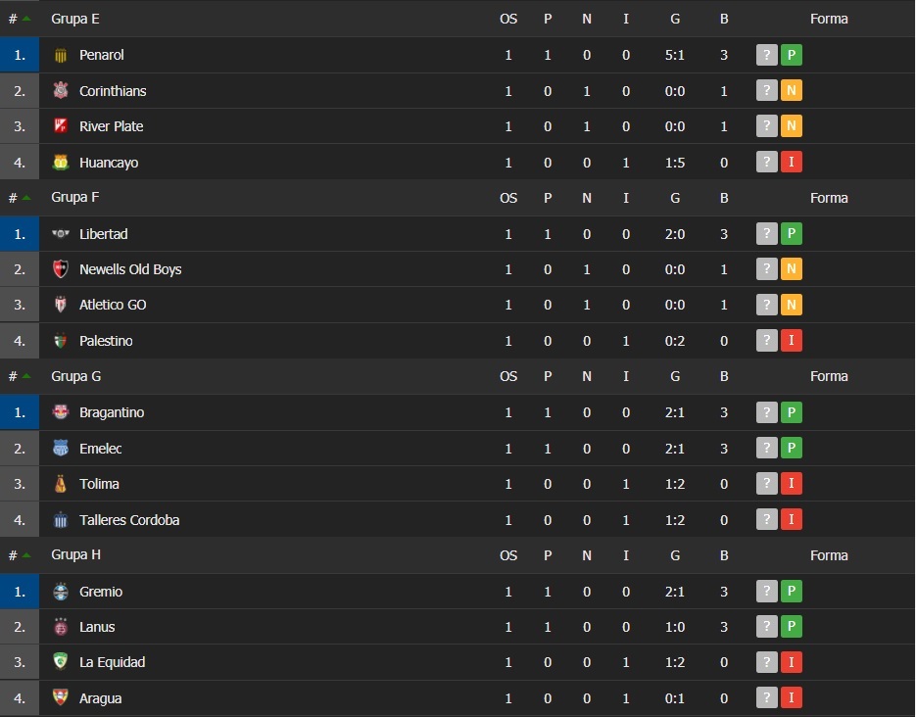
Task: Click the Bragantino Red Bull logo
Action: 61,412
